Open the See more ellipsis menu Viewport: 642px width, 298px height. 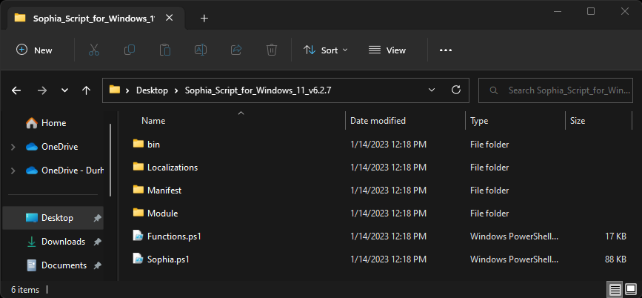(x=446, y=50)
